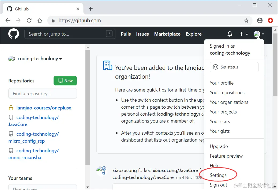Open coding-technology/micro_config_rep repository
Image resolution: width=278 pixels, height=190 pixels.
click(34, 137)
